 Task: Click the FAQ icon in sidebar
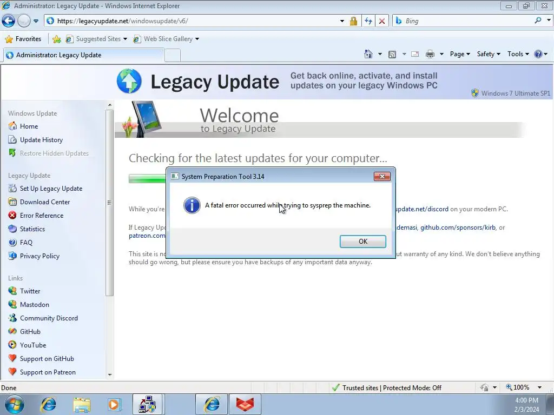pyautogui.click(x=12, y=243)
